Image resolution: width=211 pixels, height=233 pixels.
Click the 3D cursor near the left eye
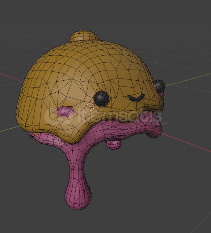[90, 107]
